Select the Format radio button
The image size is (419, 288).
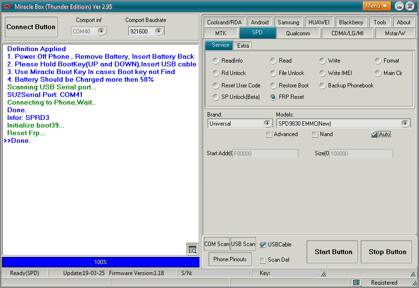click(x=377, y=61)
